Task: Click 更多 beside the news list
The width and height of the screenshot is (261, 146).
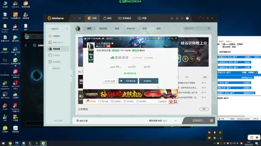Action: tap(205, 77)
